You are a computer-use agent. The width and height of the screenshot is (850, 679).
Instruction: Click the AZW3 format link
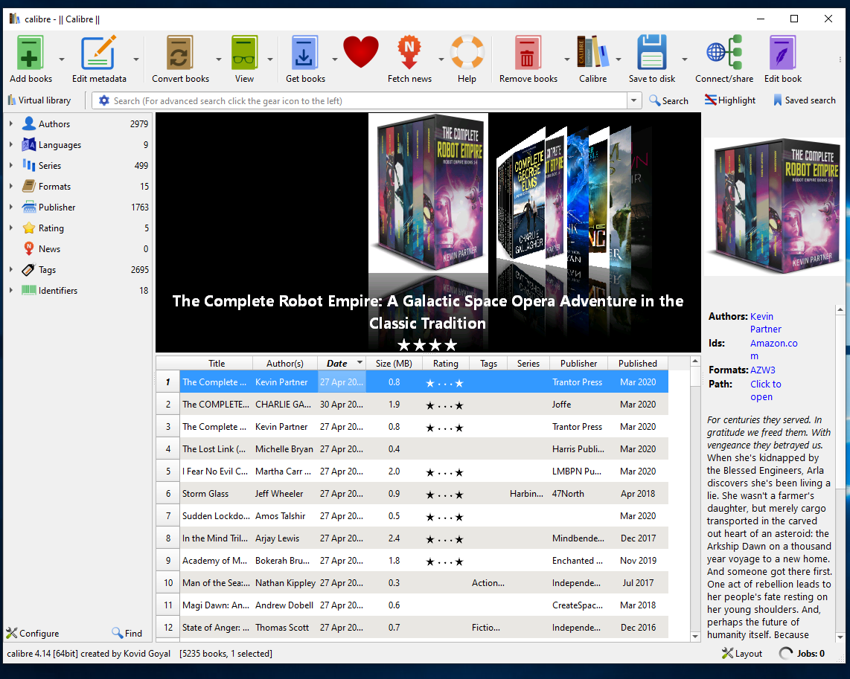pyautogui.click(x=762, y=370)
